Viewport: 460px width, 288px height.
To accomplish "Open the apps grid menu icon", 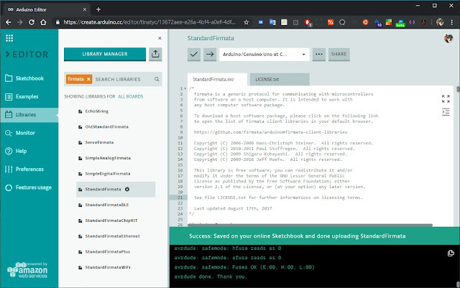I will pyautogui.click(x=9, y=38).
